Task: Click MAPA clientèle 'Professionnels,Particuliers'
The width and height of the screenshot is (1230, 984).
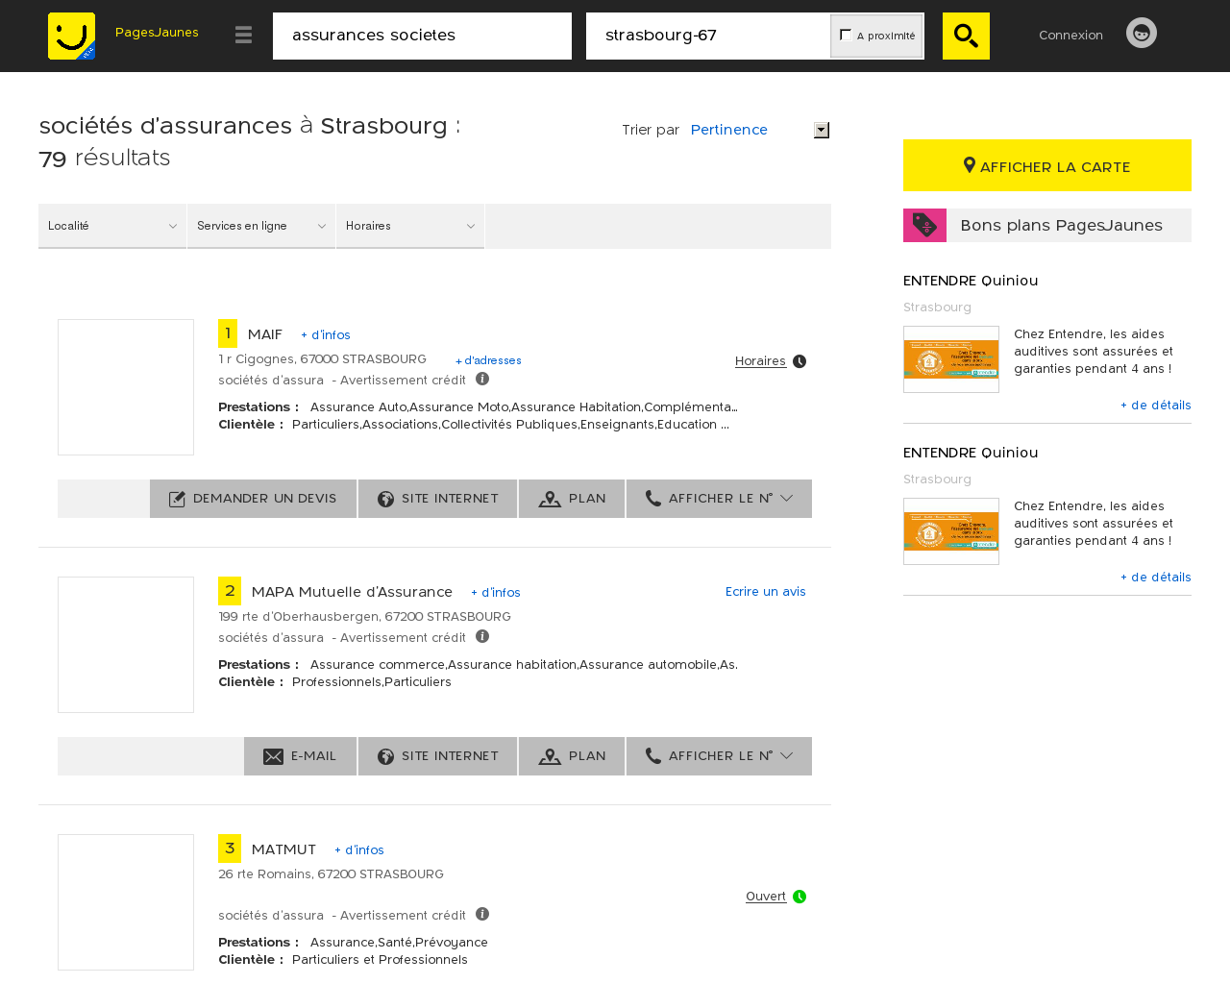Action: (x=372, y=682)
